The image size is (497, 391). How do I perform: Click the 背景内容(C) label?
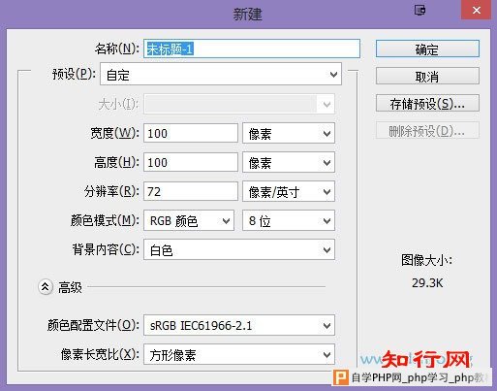[106, 249]
